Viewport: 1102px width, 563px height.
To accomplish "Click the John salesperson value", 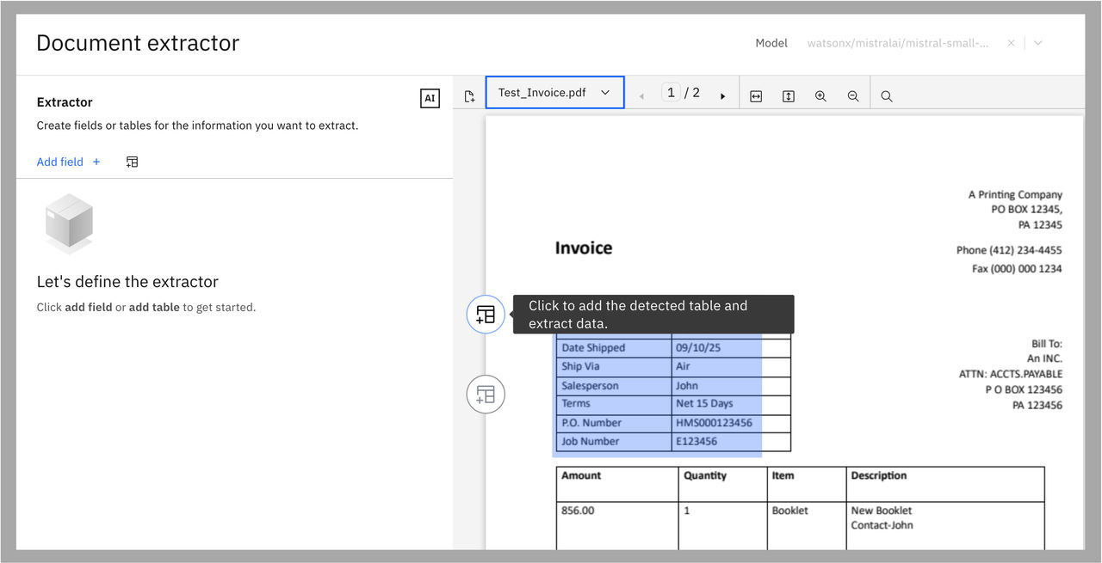I will click(687, 386).
